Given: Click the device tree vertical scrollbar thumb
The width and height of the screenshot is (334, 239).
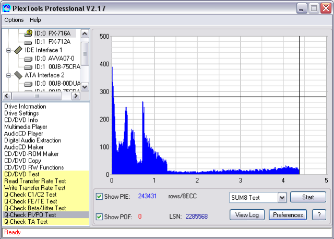Looking at the screenshot, I should pyautogui.click(x=85, y=54).
